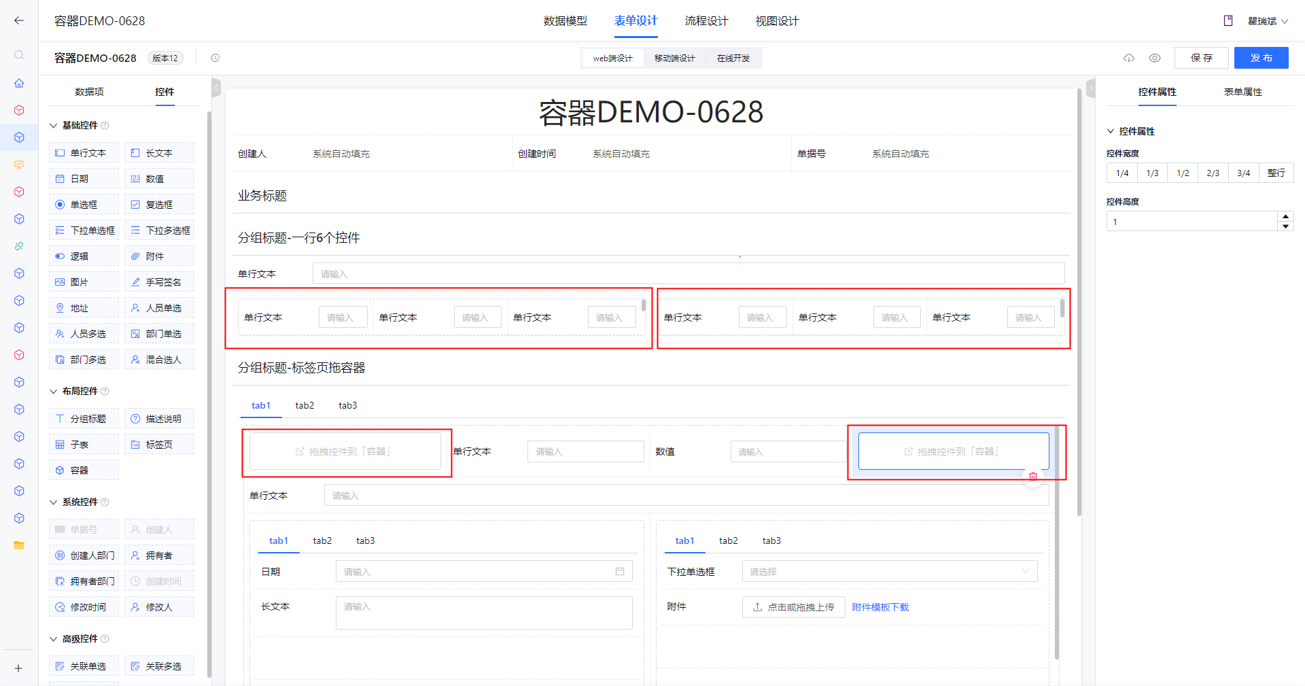Click the yellow folder icon in sidebar
Image resolution: width=1305 pixels, height=686 pixels.
point(19,545)
